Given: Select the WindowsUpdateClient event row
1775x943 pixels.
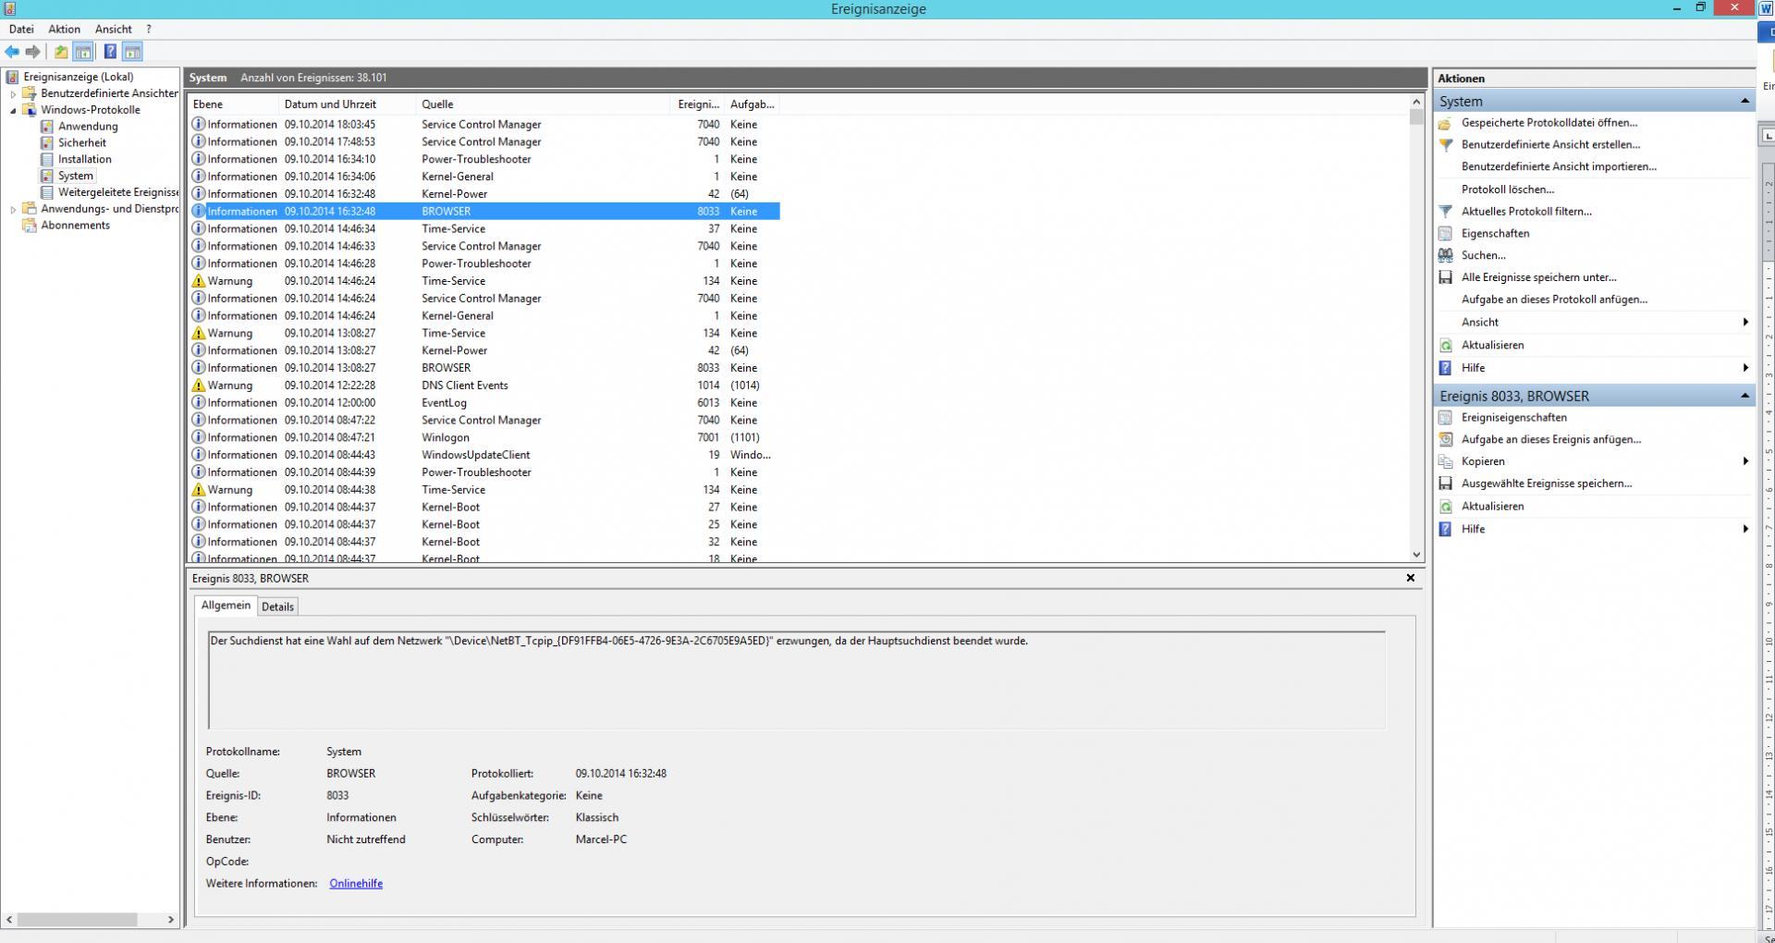Looking at the screenshot, I should 484,455.
